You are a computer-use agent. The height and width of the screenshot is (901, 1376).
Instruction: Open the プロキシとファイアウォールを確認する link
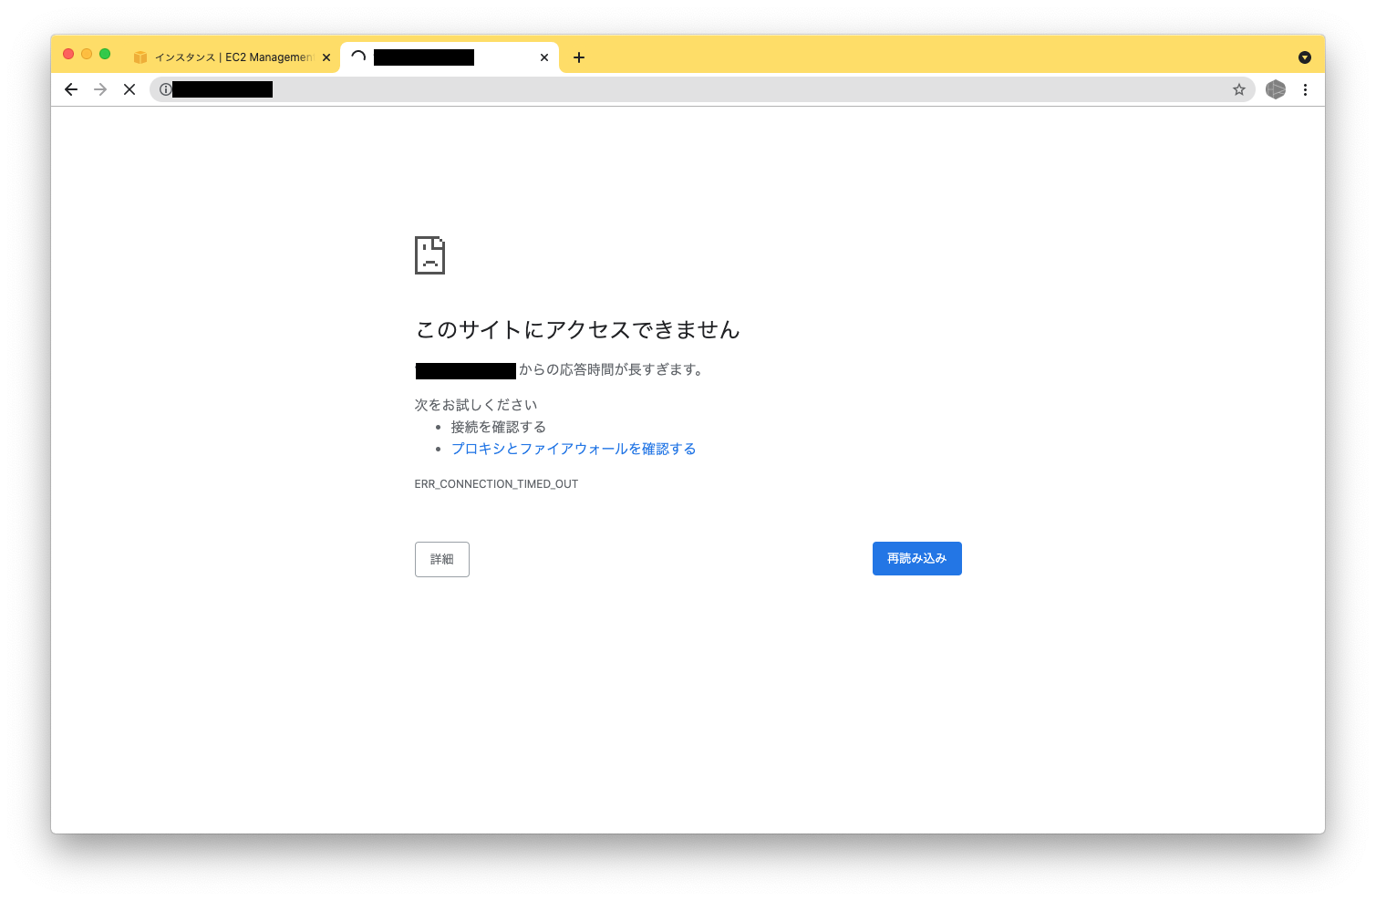click(x=574, y=448)
